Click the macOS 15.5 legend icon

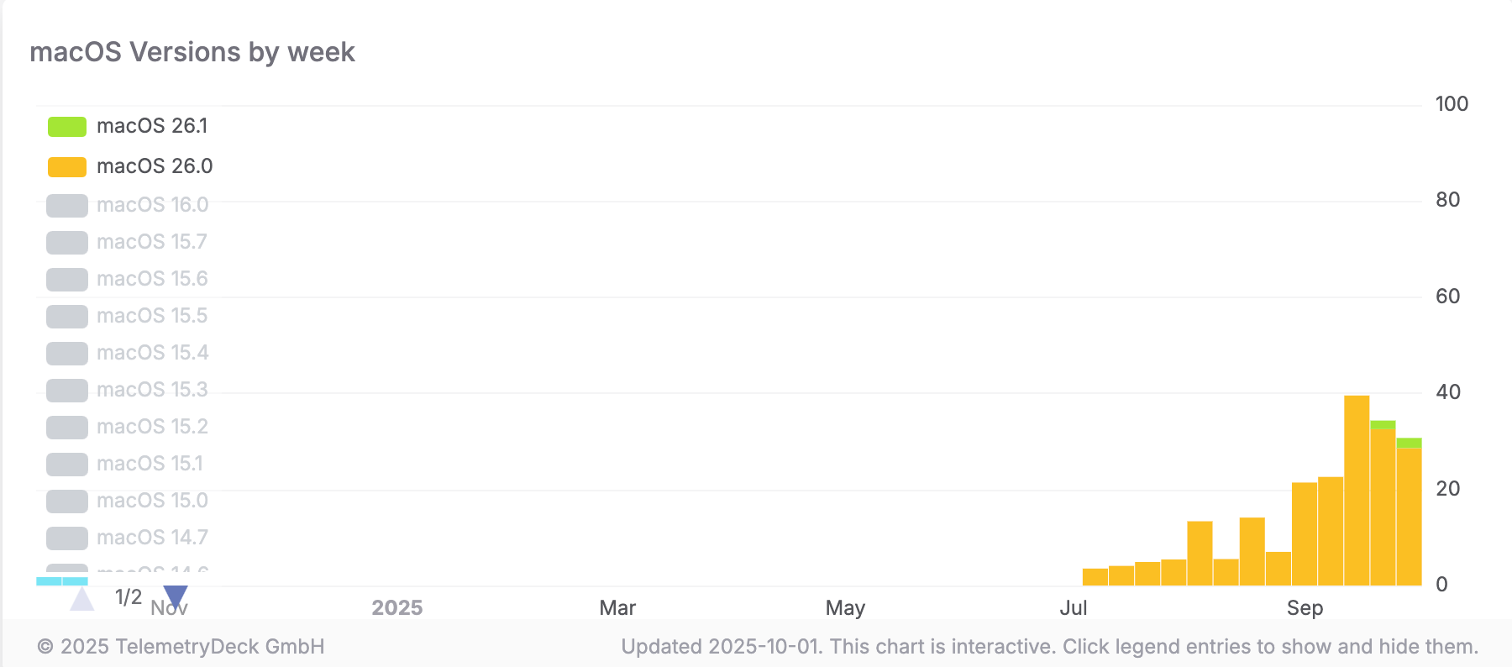(x=67, y=317)
